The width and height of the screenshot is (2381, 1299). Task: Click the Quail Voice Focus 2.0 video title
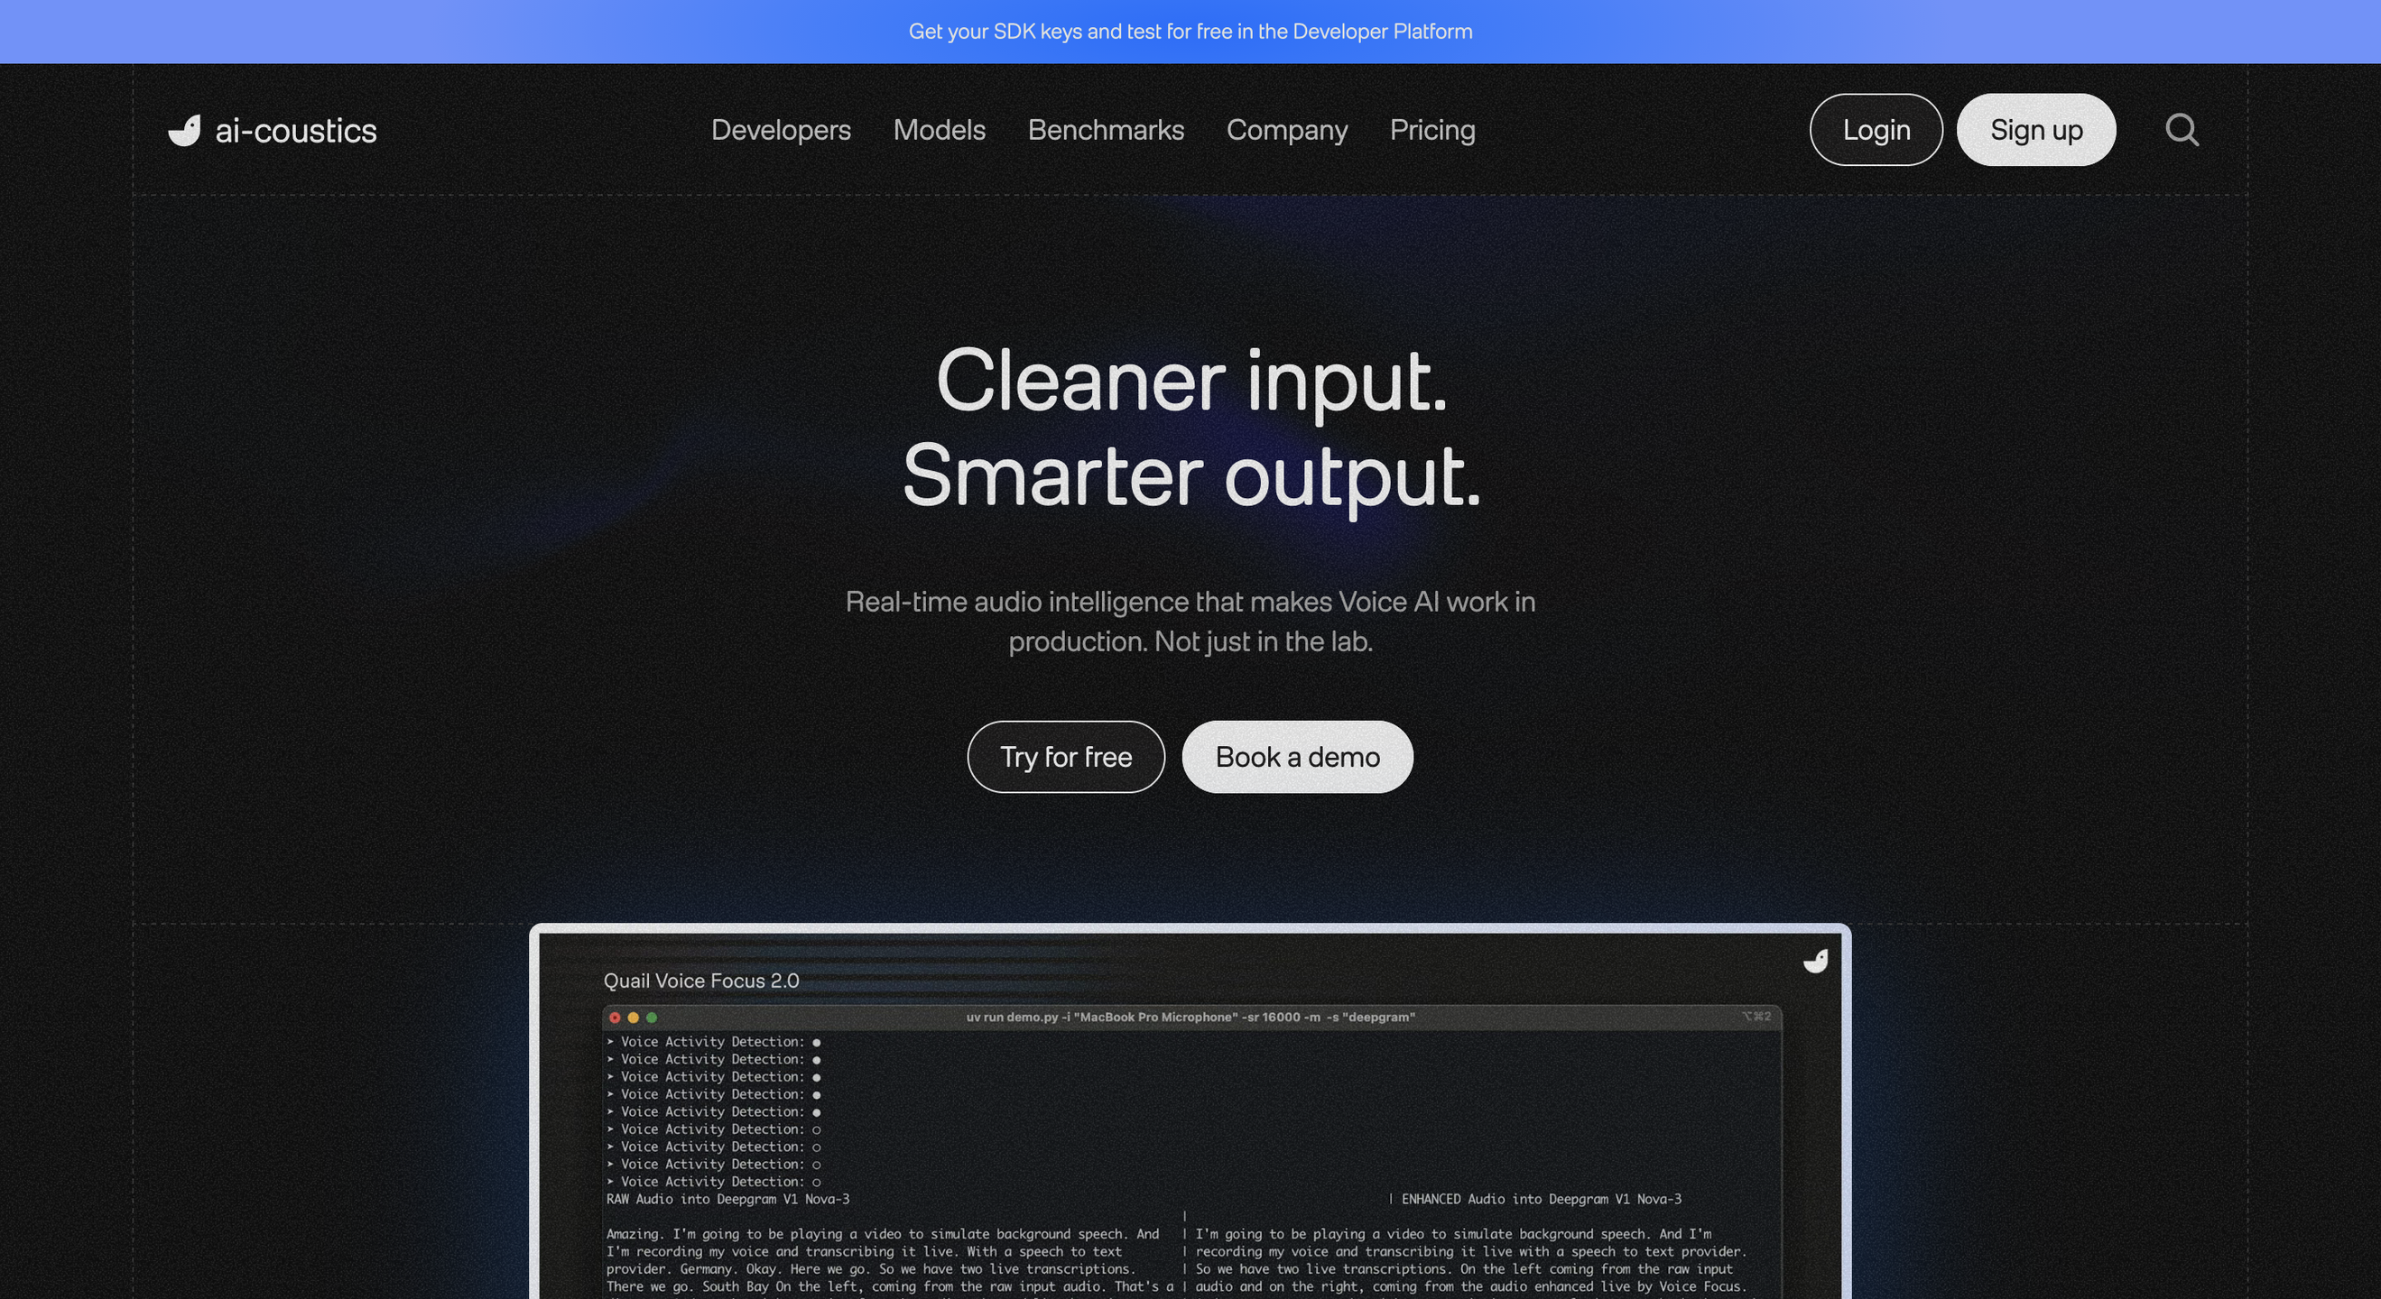tap(700, 981)
